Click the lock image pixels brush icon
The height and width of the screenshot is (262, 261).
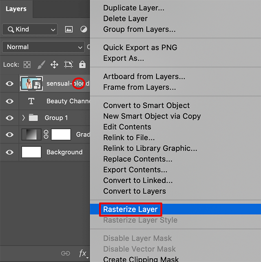click(x=41, y=64)
